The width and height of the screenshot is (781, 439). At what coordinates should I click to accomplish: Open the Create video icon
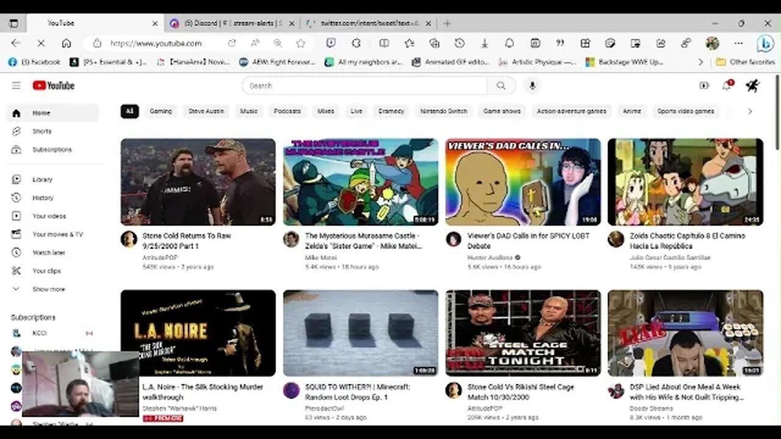coord(704,86)
